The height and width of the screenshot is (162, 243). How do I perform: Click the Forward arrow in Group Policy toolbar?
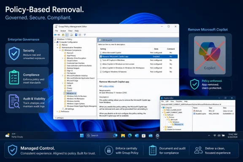59,35
